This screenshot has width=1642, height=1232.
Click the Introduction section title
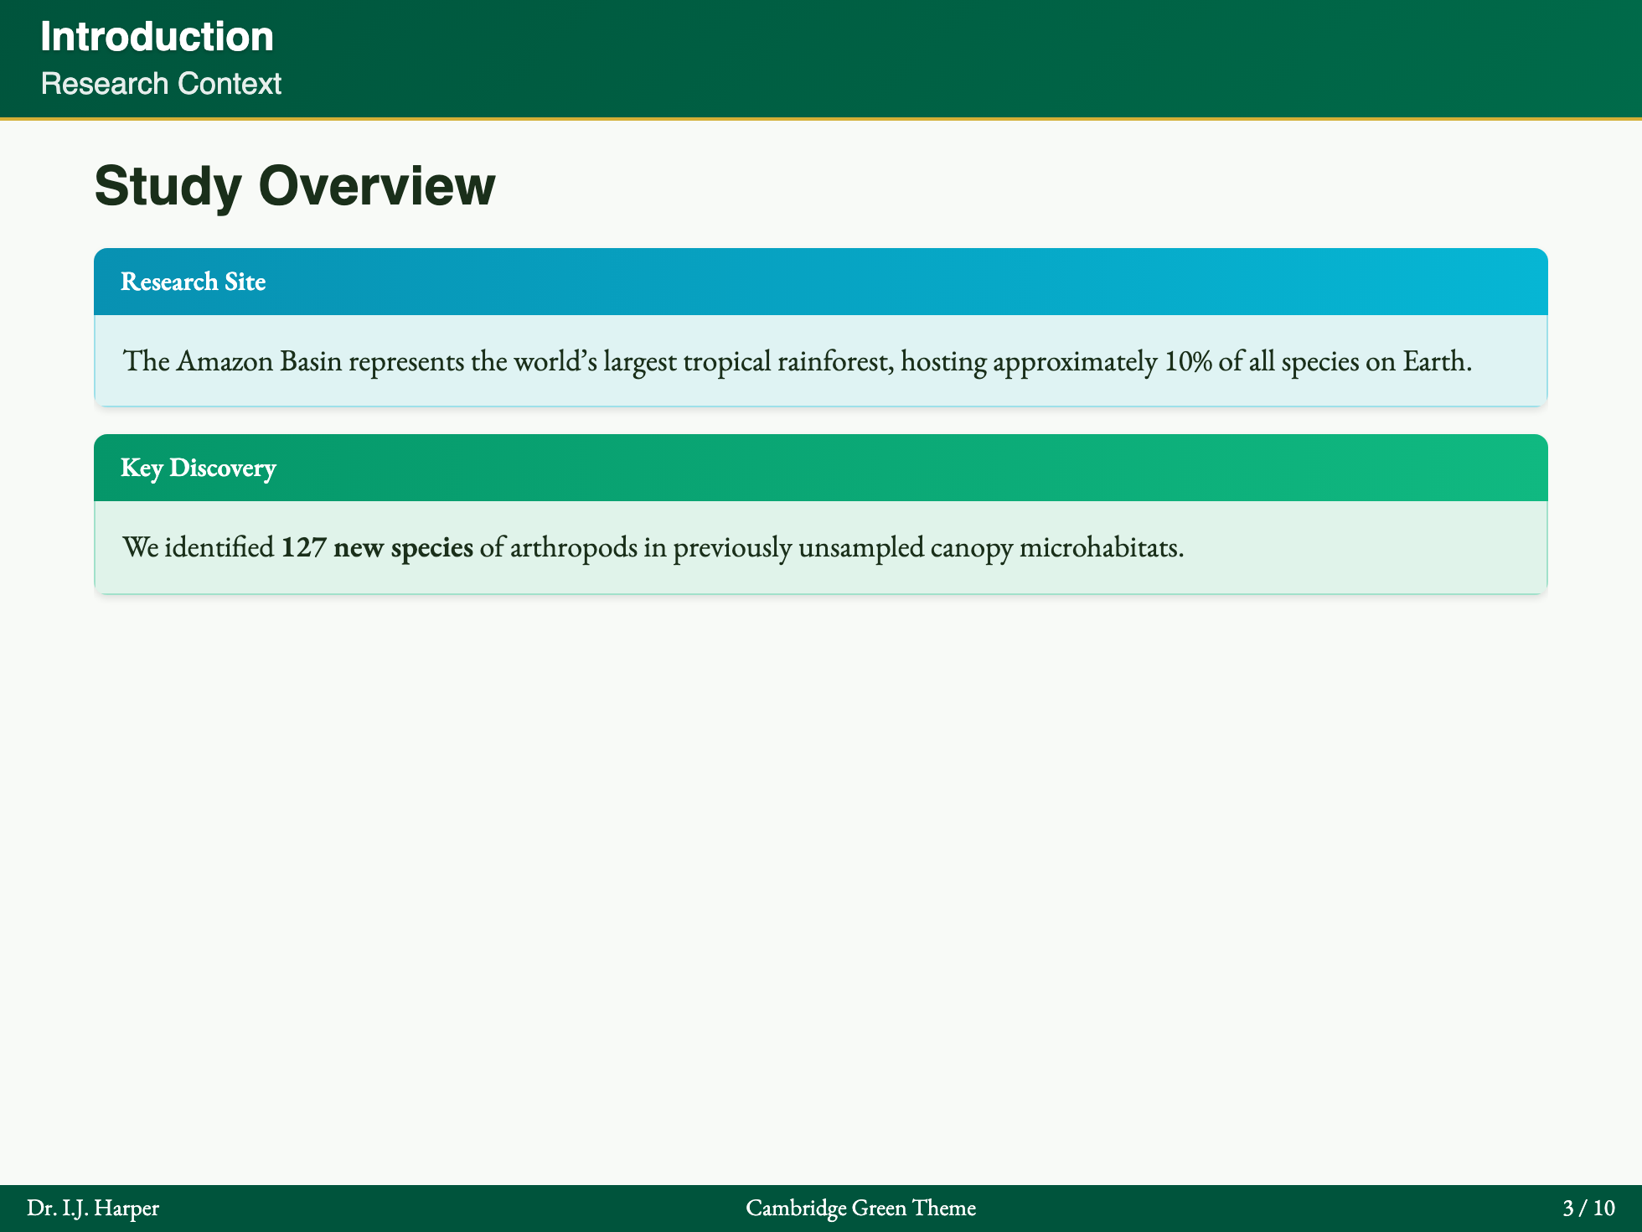pos(157,37)
